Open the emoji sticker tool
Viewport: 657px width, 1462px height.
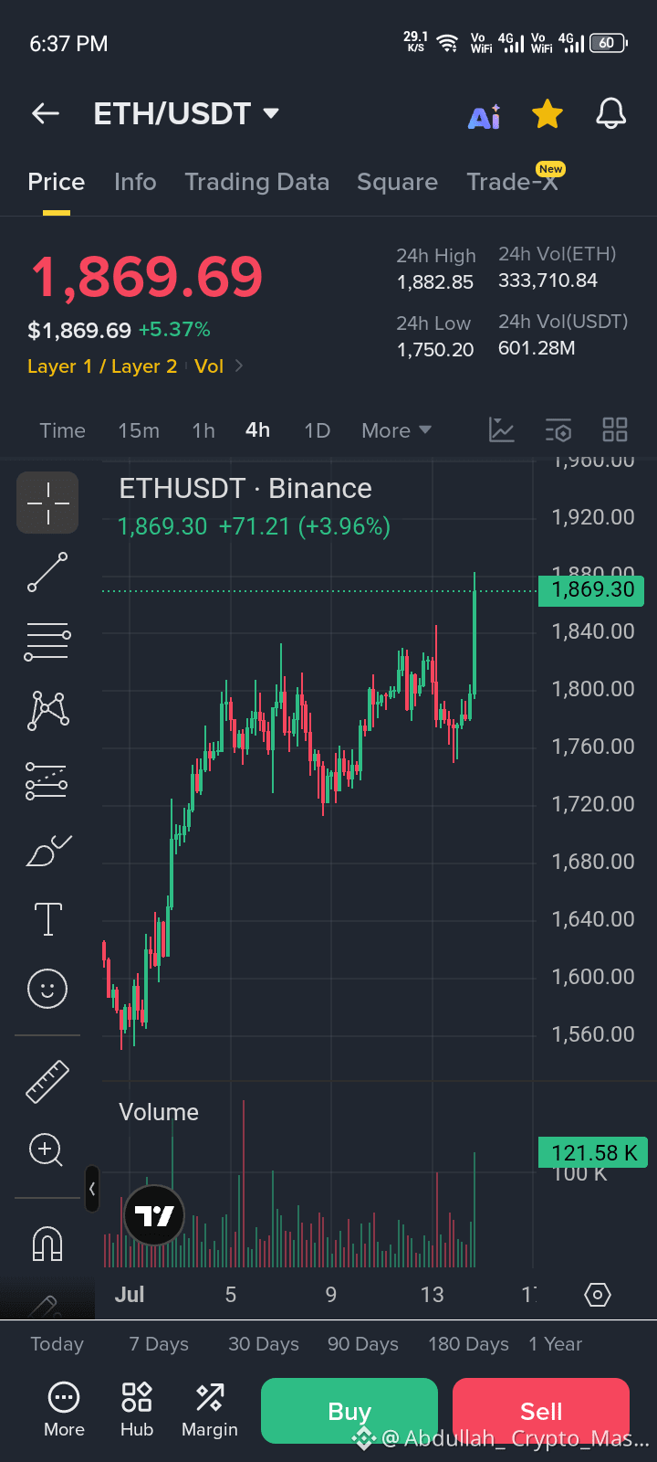47,989
